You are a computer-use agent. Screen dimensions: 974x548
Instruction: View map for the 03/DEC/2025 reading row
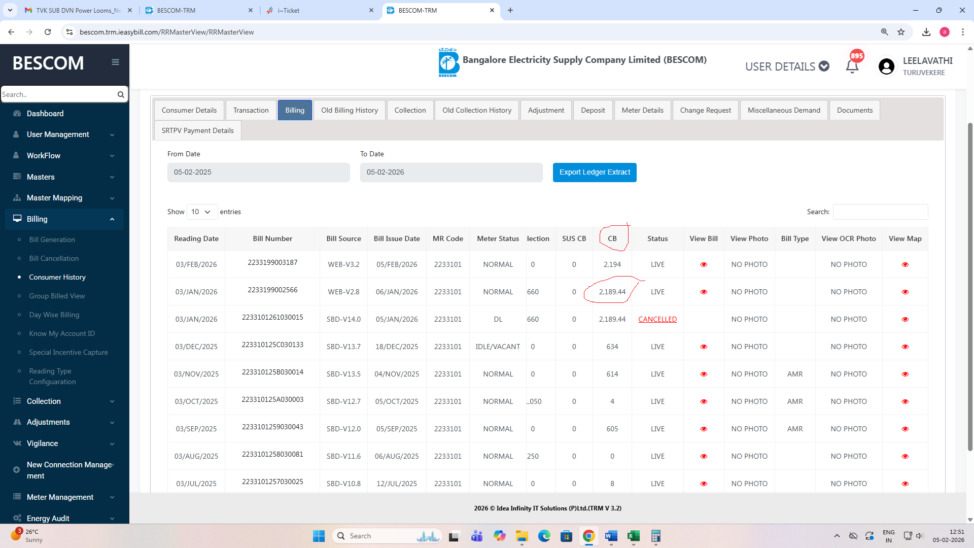point(905,347)
